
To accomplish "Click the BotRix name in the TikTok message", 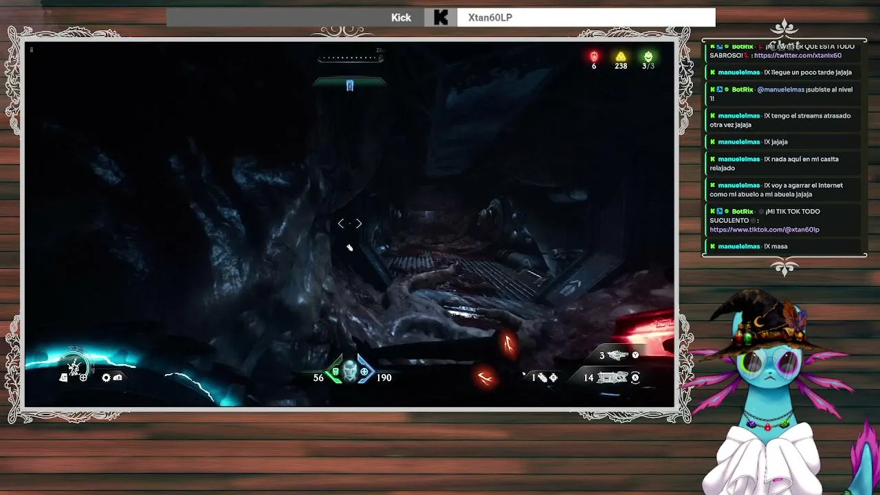I will pos(742,211).
